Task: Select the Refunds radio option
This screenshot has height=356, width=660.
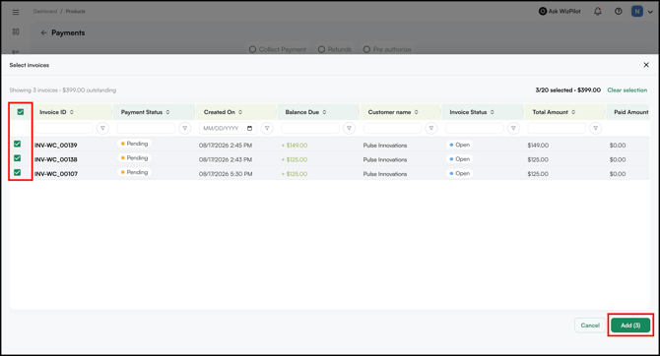Action: 321,49
